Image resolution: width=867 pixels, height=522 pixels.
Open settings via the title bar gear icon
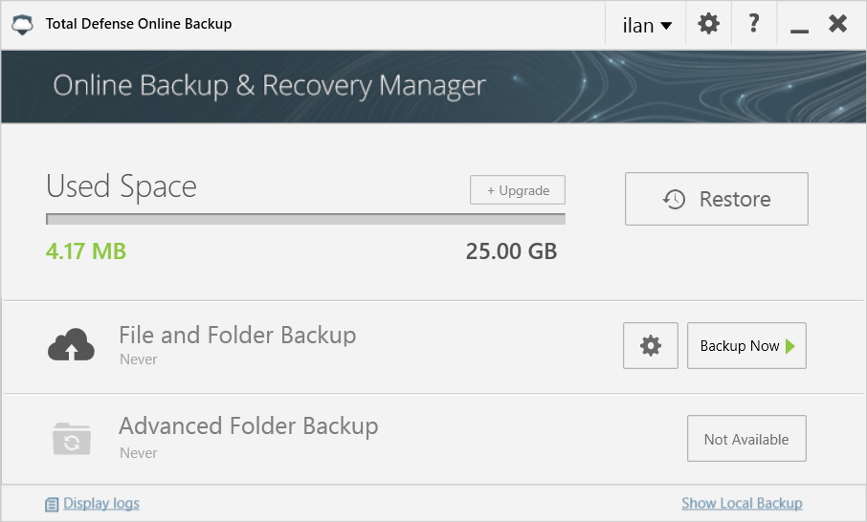708,24
